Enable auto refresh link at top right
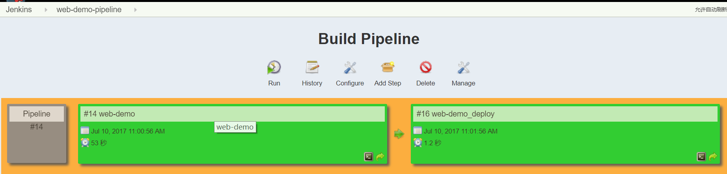The width and height of the screenshot is (727, 174). click(710, 9)
